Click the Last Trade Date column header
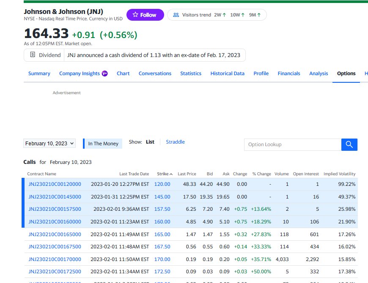Screen dimensions: 368x283 pyautogui.click(x=134, y=174)
